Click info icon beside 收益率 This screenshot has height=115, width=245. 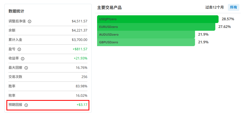click(23, 59)
